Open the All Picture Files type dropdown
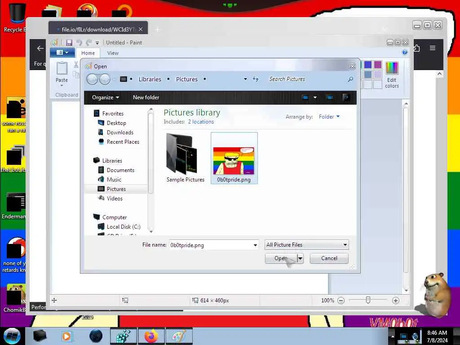Screen dimensions: 460x345 coord(306,245)
